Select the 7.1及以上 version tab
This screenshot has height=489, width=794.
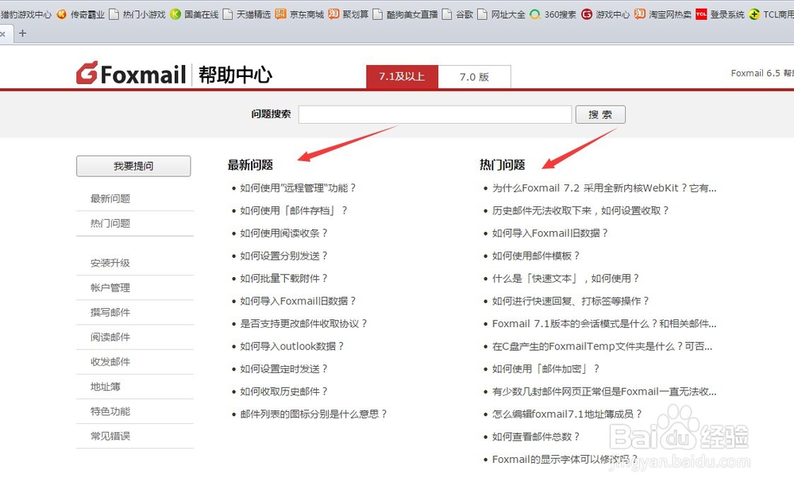tap(402, 77)
